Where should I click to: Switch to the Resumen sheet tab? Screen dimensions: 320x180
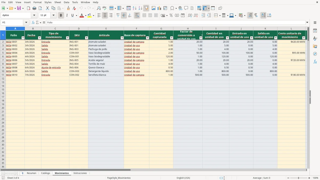point(31,173)
